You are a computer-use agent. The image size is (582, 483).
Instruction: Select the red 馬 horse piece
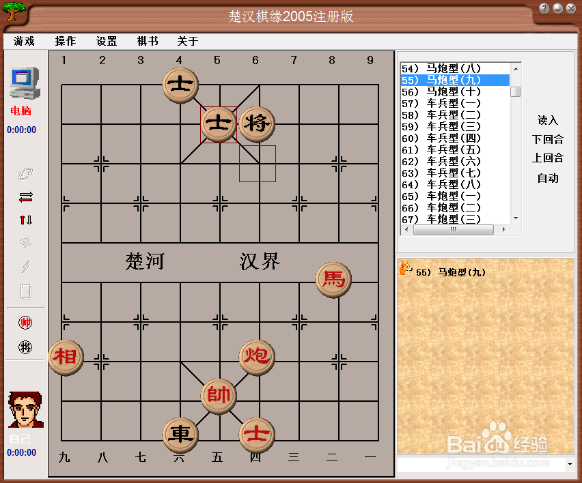tap(333, 280)
